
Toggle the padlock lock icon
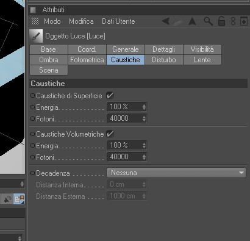(x=221, y=21)
